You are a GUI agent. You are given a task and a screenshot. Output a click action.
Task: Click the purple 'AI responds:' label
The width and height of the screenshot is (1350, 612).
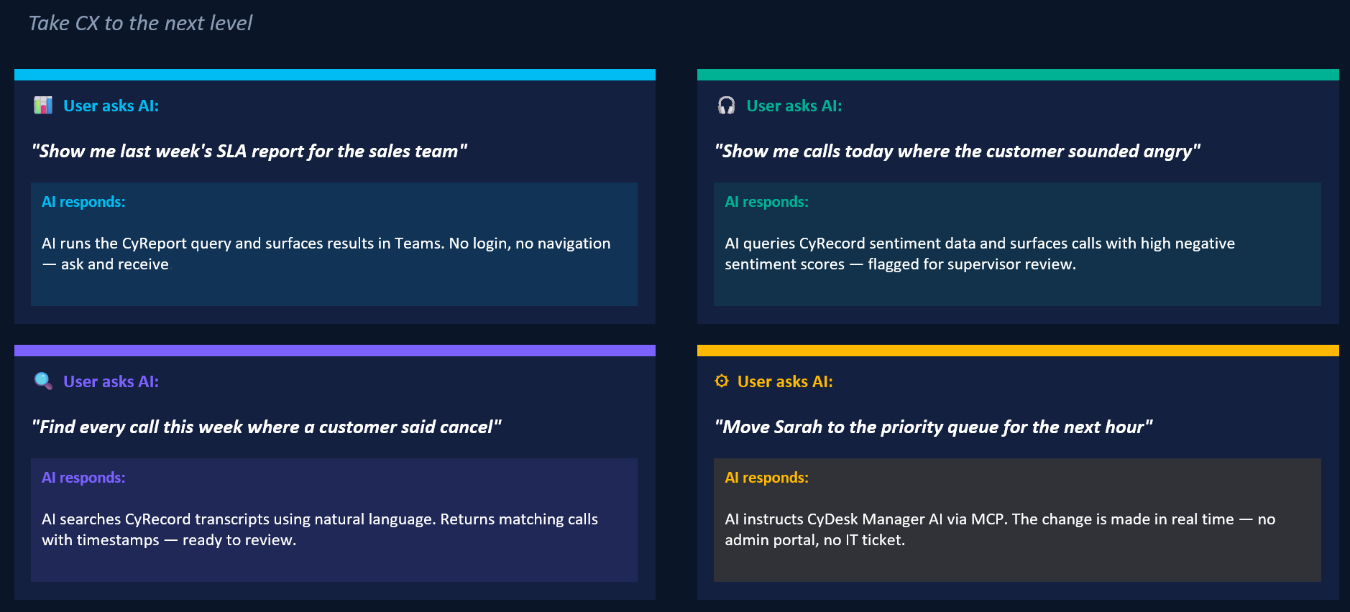point(83,478)
